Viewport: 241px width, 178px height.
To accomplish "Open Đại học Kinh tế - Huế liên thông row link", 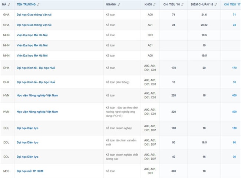I will pos(36,82).
